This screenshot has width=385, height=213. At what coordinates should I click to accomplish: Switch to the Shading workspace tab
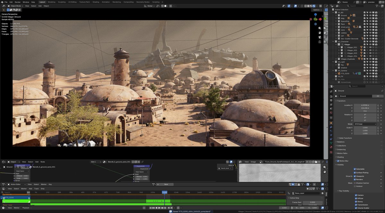coord(96,2)
